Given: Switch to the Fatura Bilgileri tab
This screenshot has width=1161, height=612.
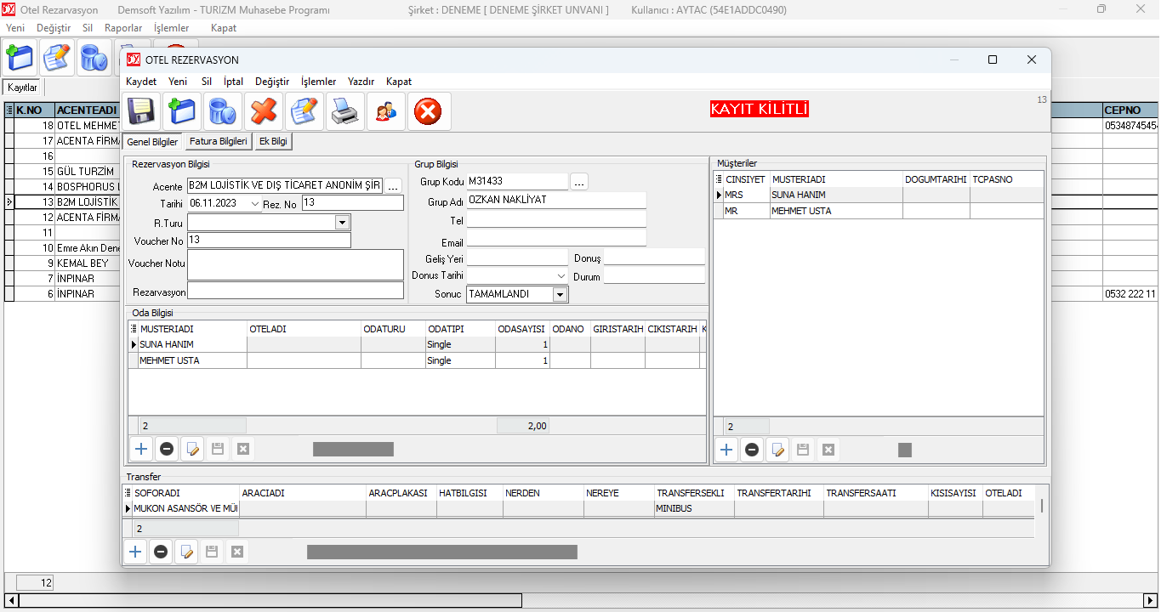Looking at the screenshot, I should pos(218,141).
